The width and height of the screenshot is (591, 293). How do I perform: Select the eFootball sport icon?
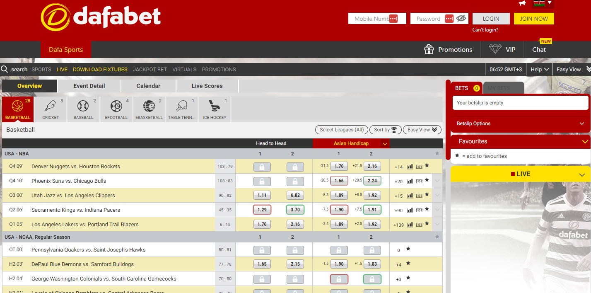pyautogui.click(x=116, y=109)
